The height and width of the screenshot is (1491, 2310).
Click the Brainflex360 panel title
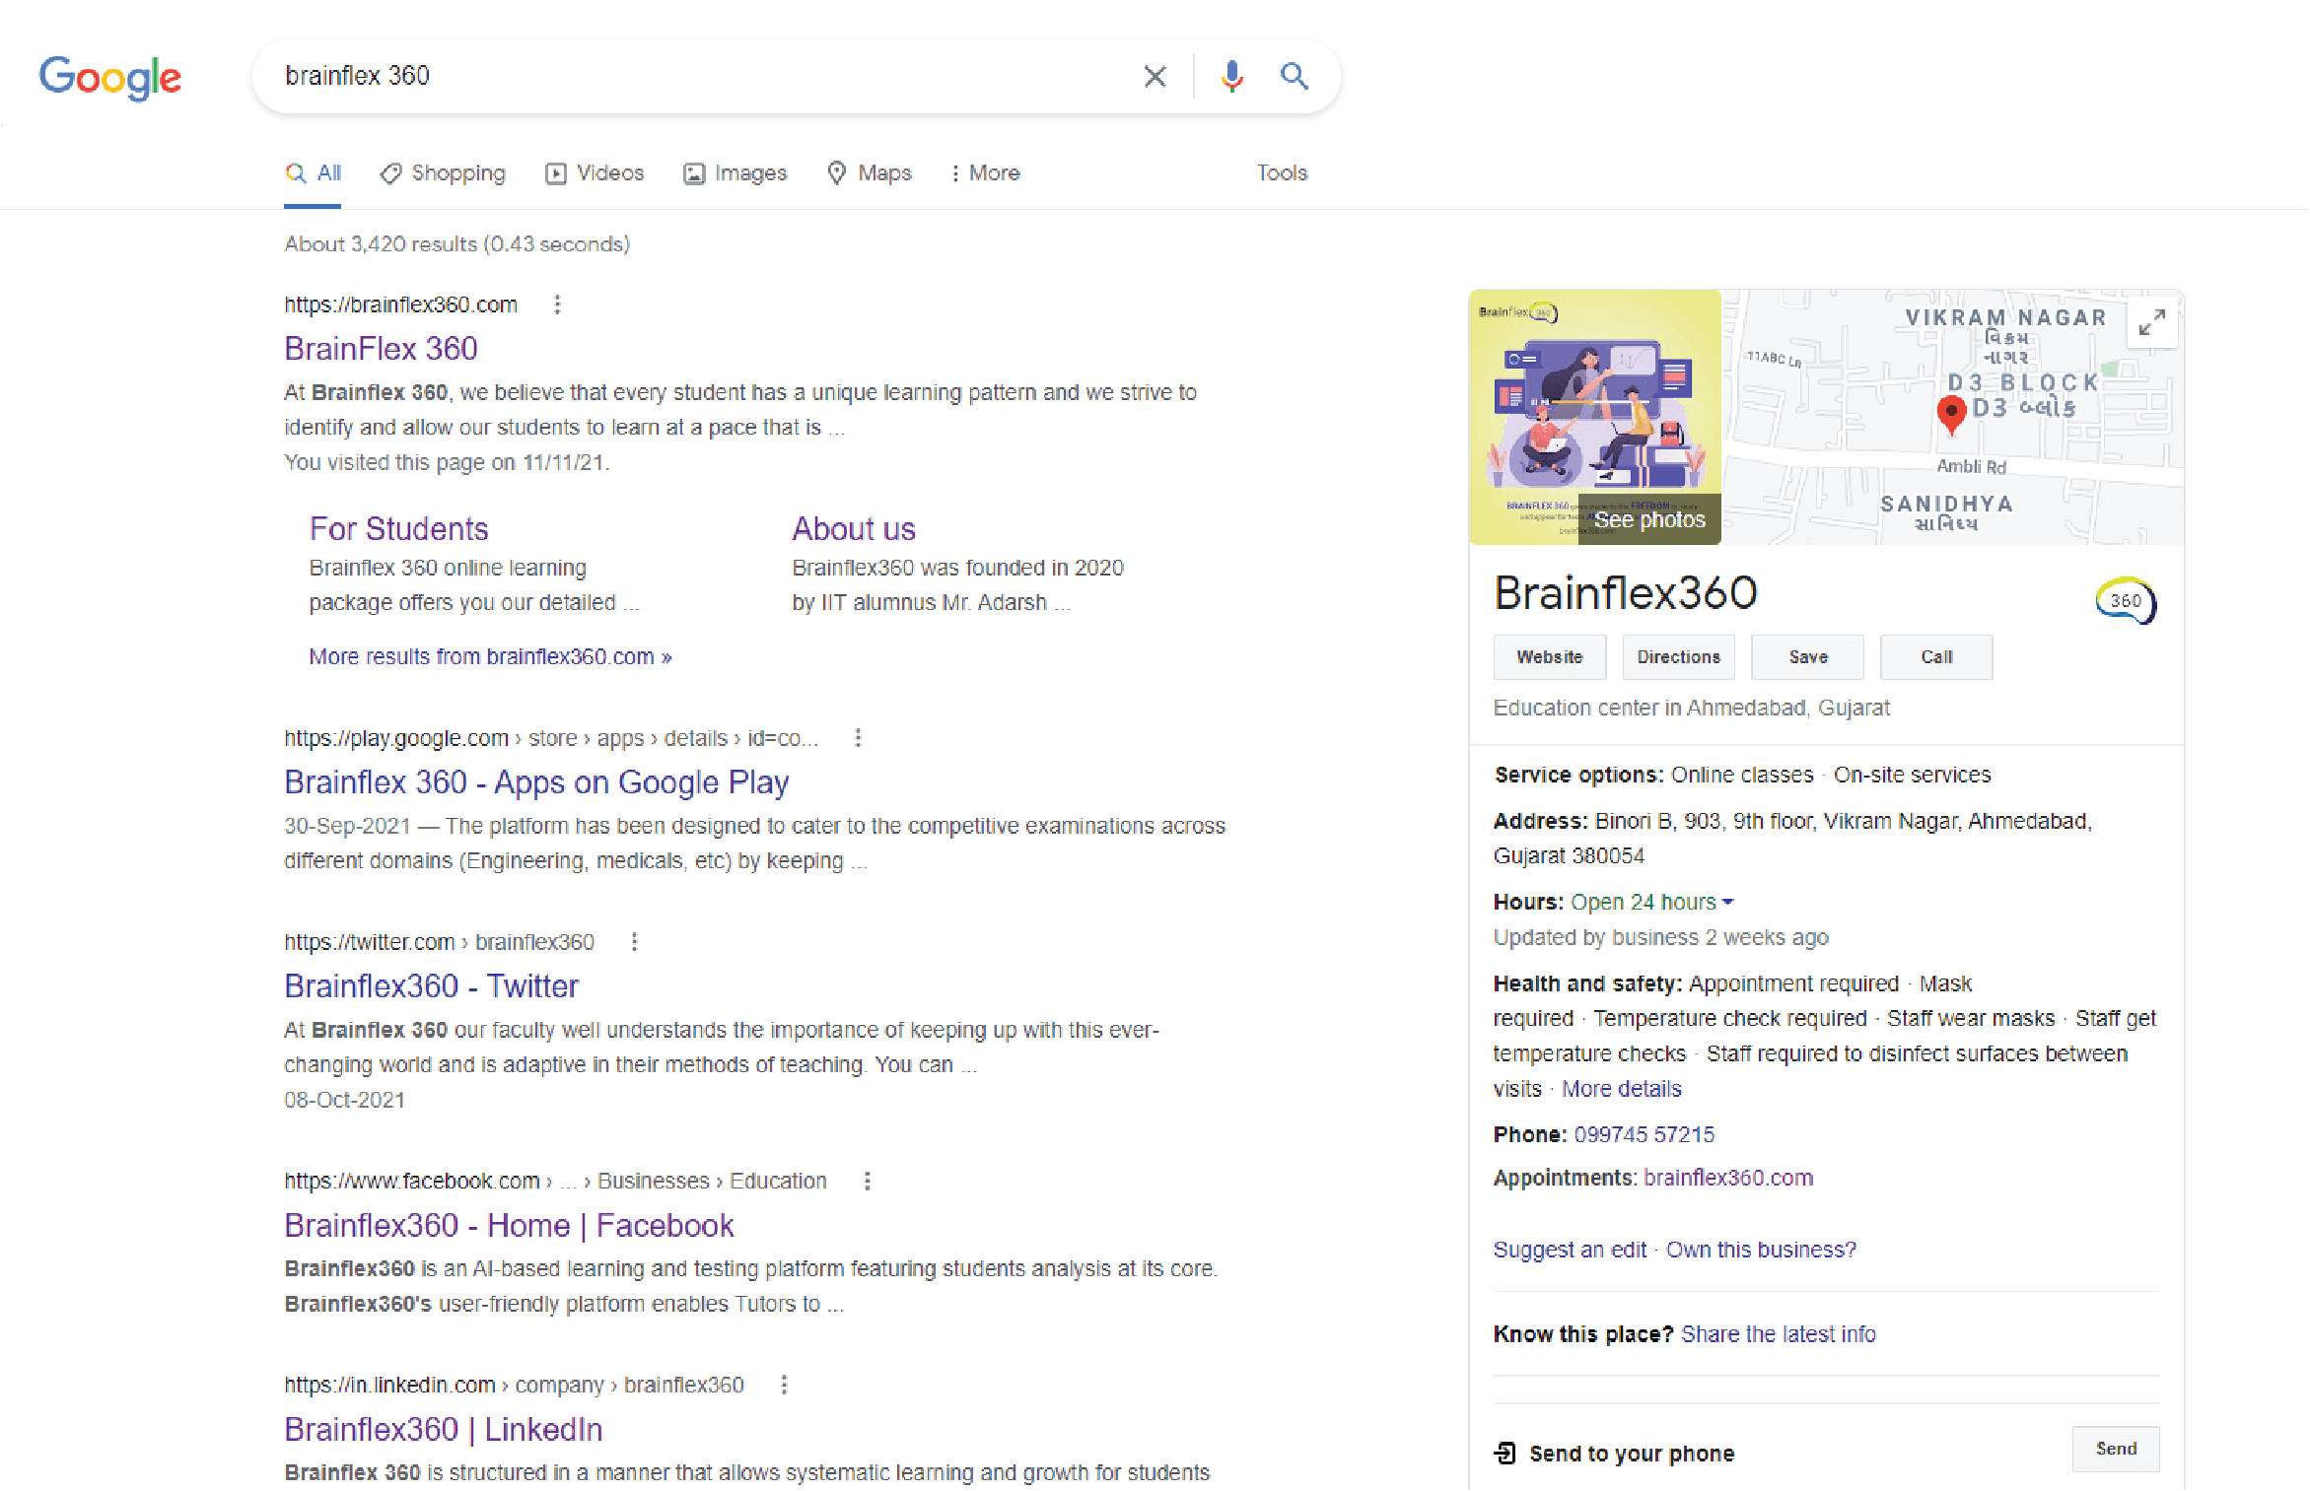pyautogui.click(x=1625, y=593)
